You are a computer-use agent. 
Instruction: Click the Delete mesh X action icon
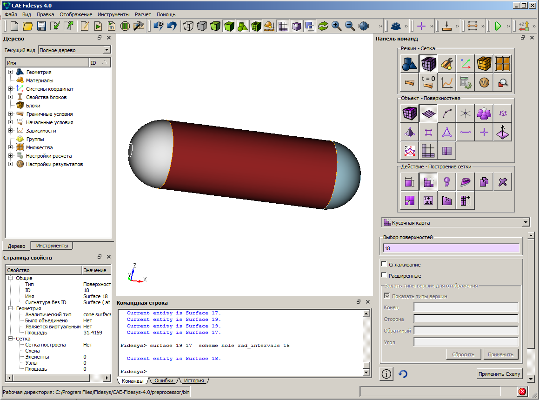503,182
